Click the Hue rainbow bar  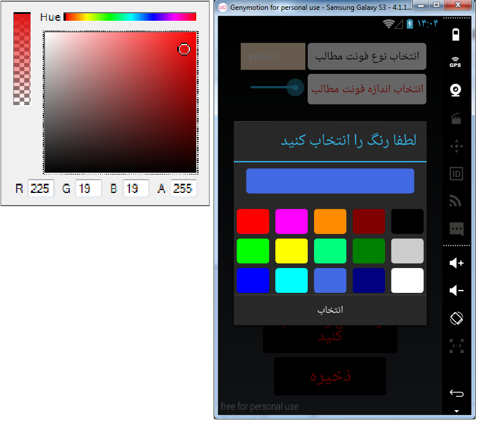click(x=130, y=17)
